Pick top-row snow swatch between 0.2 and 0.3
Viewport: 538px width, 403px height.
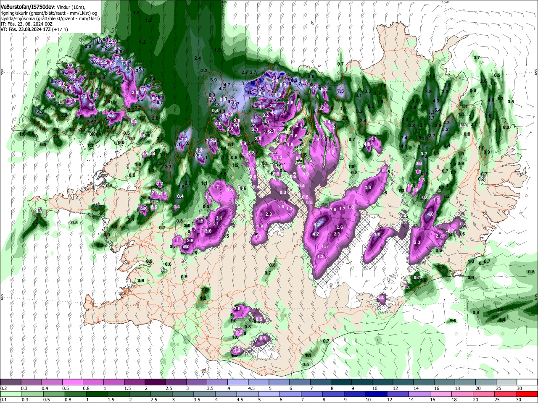click(11, 382)
